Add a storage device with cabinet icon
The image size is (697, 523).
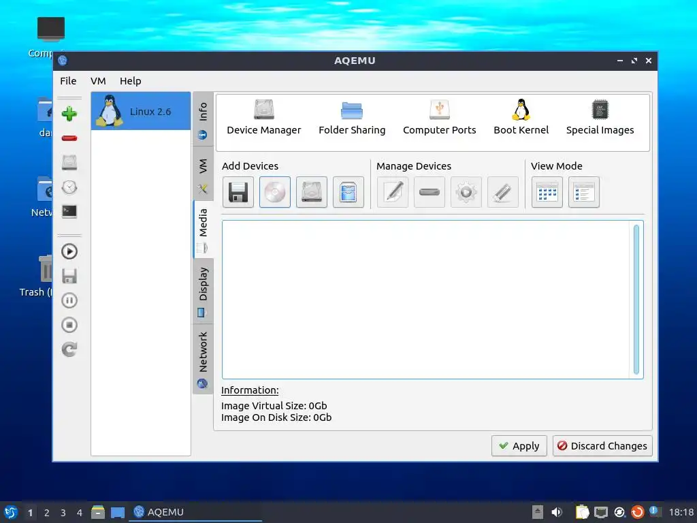(x=348, y=192)
